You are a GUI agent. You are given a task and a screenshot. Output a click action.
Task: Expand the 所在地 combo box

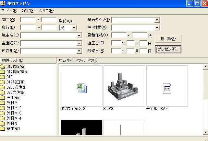coord(79,51)
